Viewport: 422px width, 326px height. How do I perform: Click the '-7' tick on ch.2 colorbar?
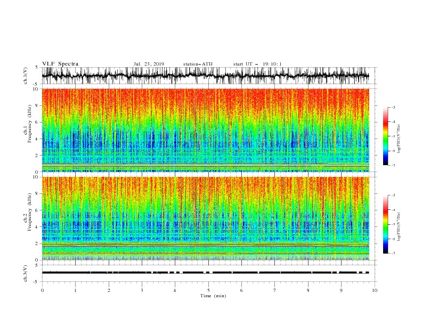[x=393, y=253]
